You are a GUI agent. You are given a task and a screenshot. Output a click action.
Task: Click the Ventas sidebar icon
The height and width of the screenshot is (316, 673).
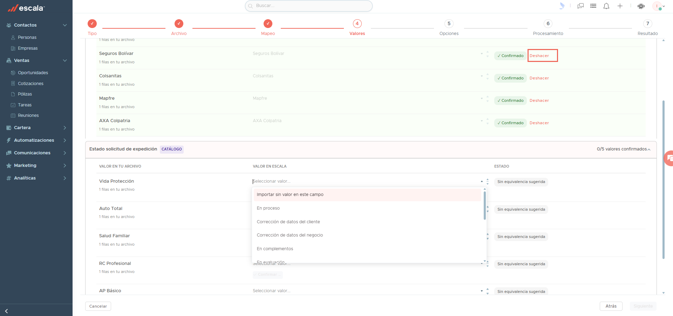[x=9, y=61]
